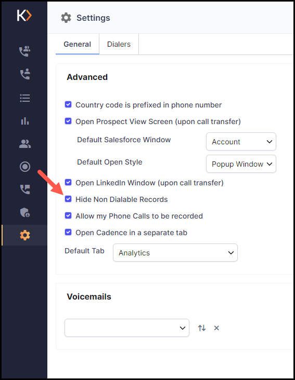Viewport: 295px width, 380px height.
Task: Switch to the Dialers tab
Action: [x=119, y=44]
